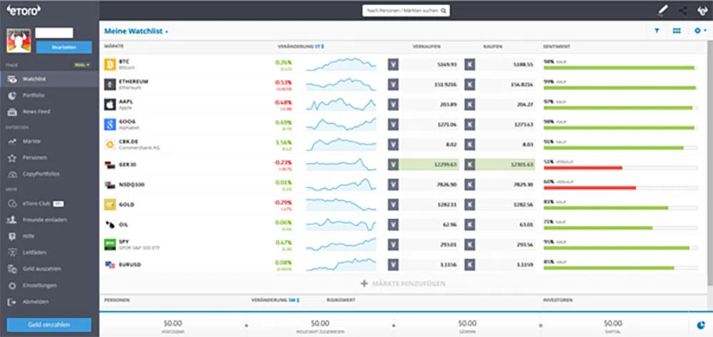Click the GOLD price sparkline chart
This screenshot has width=713, height=337.
(341, 204)
